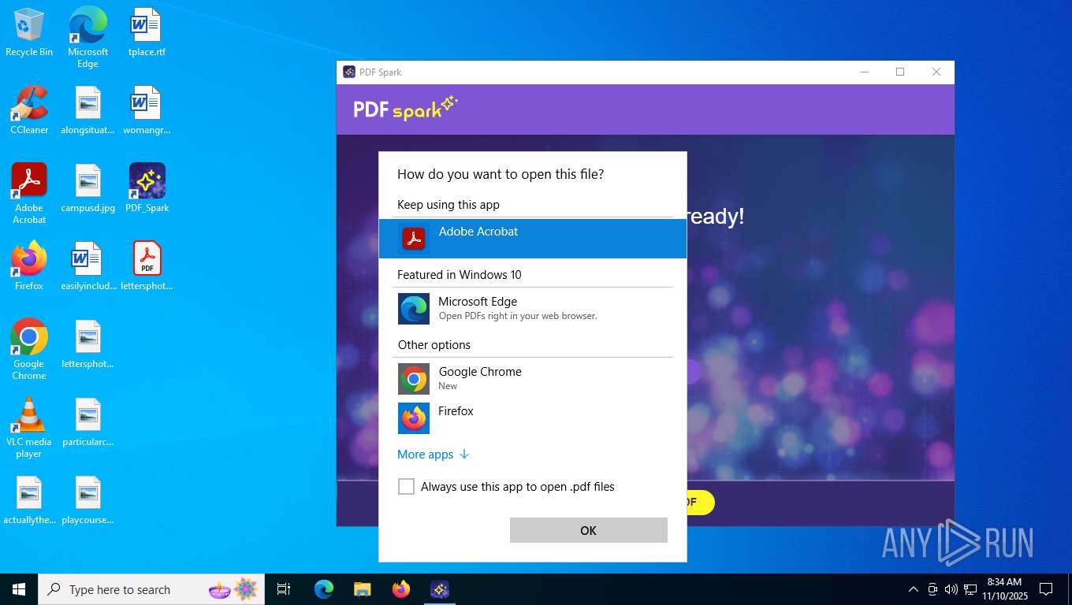Select the playcourse... image file
Screen dimensions: 1072x605
(x=87, y=500)
